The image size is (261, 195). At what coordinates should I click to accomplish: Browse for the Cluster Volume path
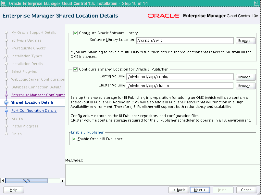point(246,86)
